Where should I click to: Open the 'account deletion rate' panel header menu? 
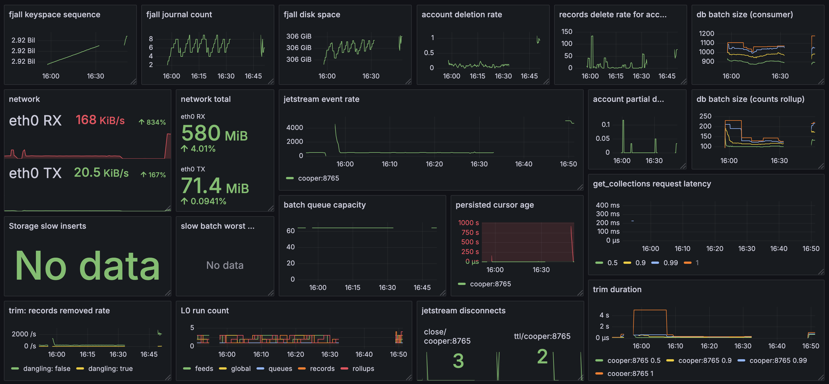462,14
